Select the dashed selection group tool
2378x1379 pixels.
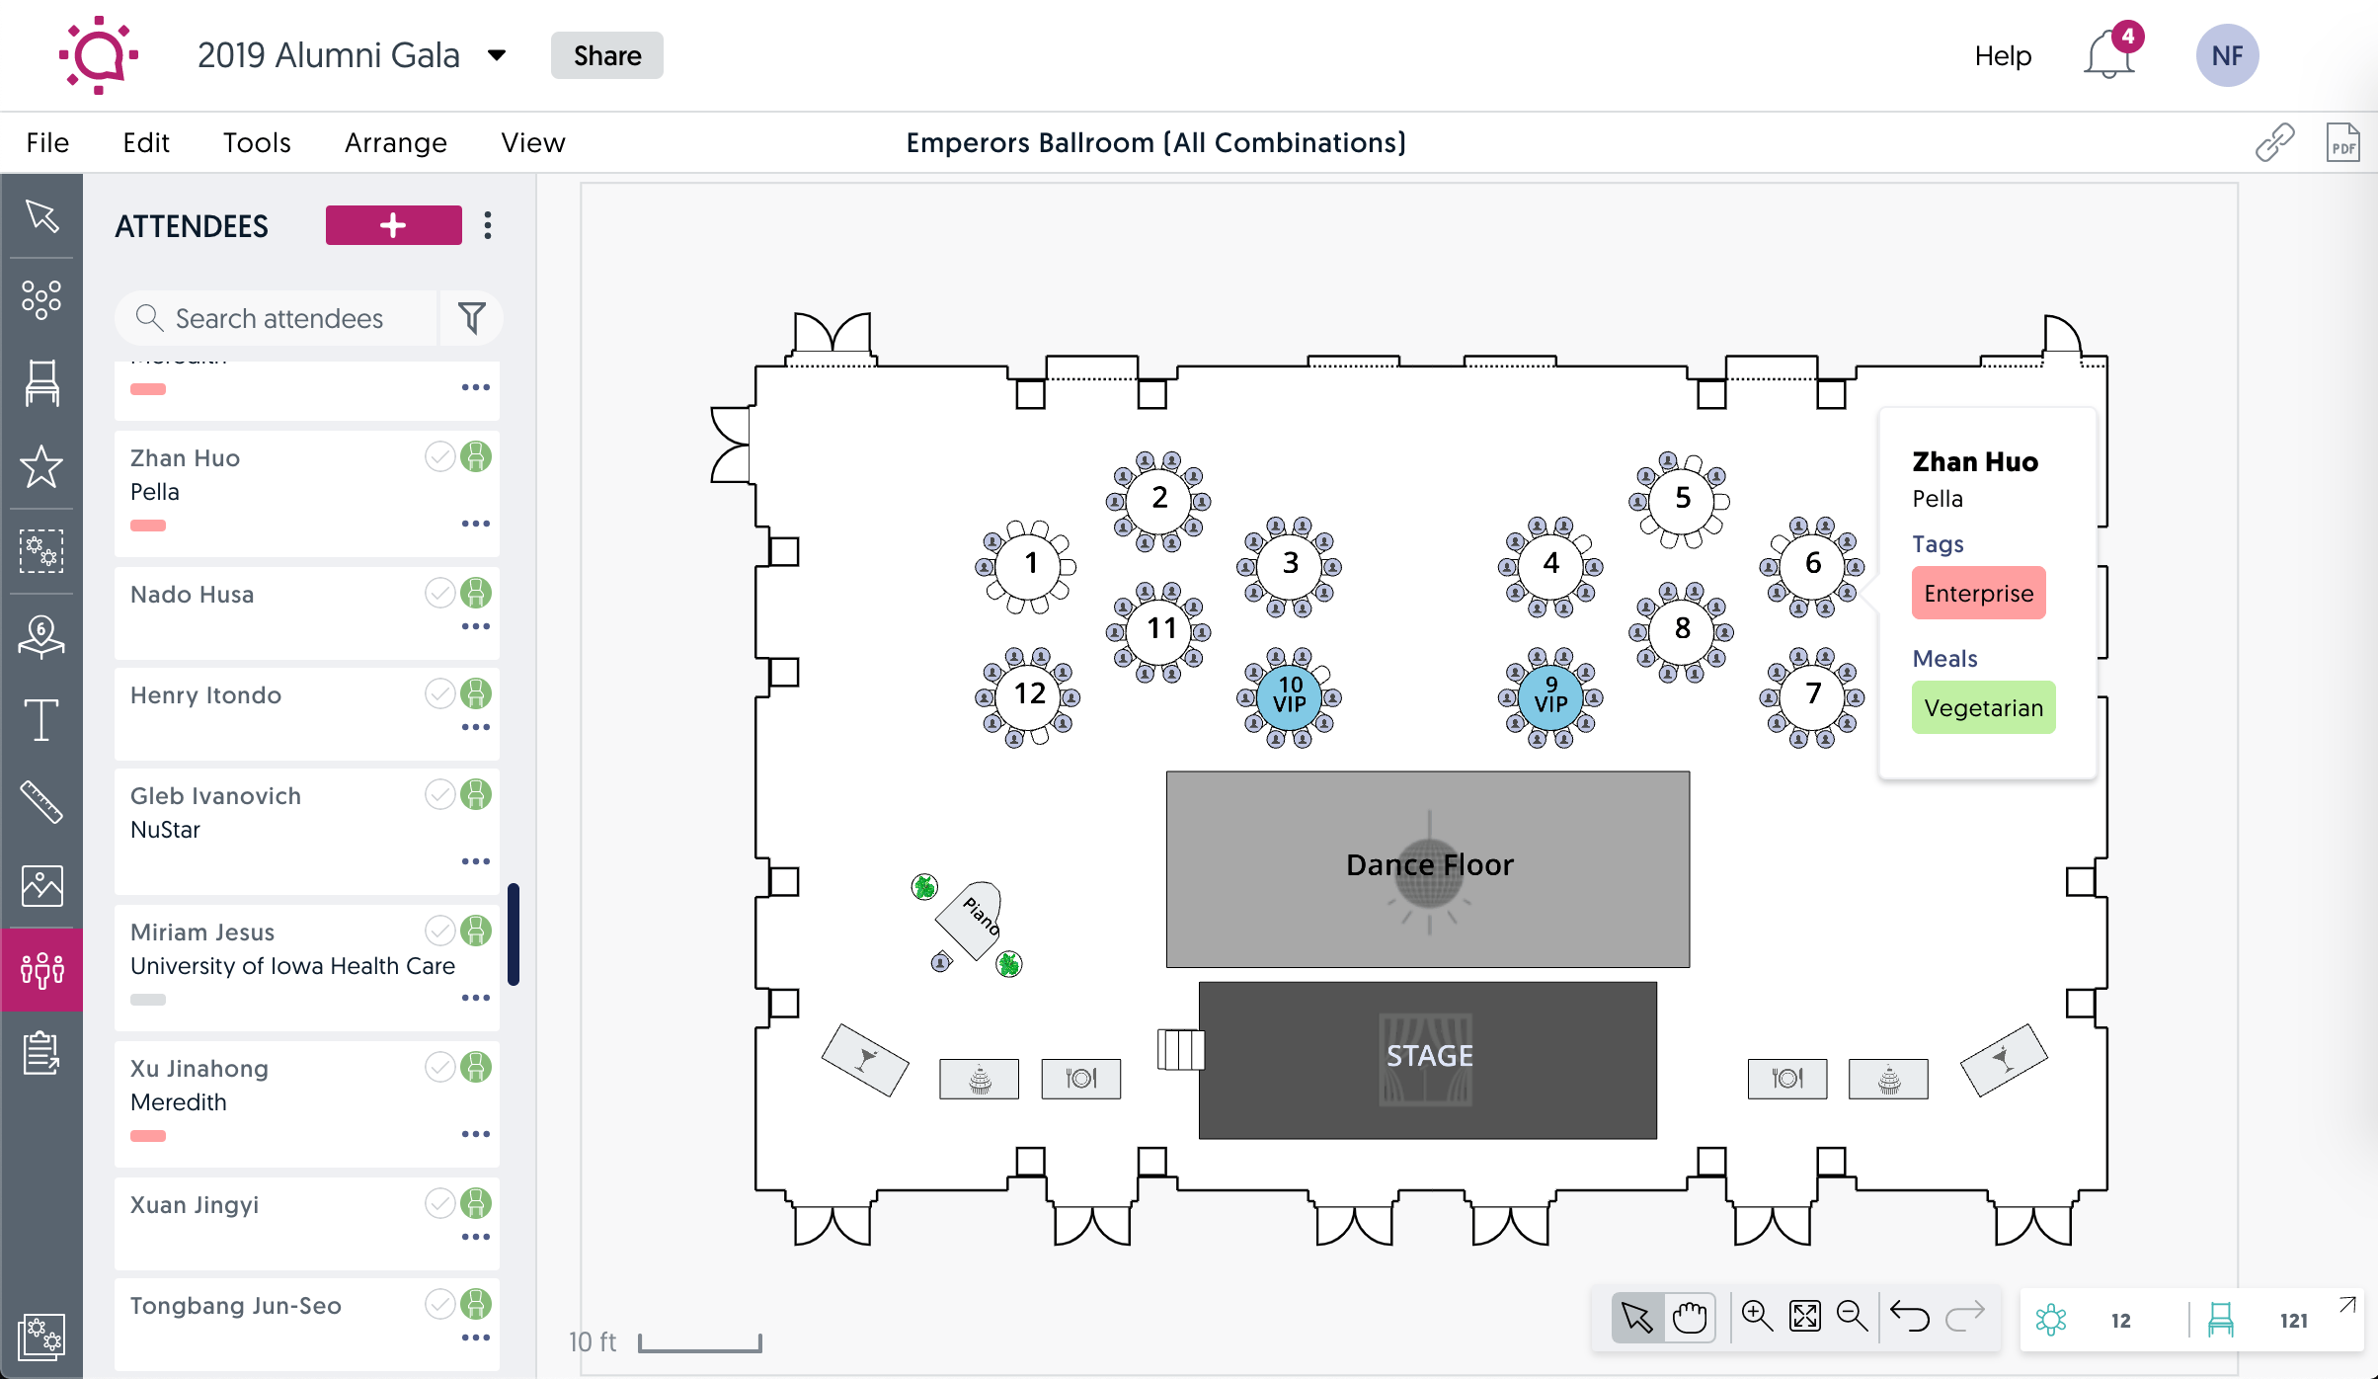click(41, 550)
